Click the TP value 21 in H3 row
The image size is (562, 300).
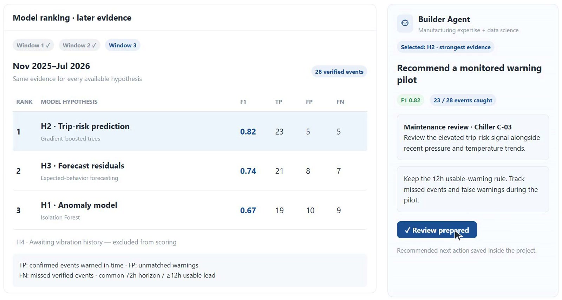pos(279,171)
